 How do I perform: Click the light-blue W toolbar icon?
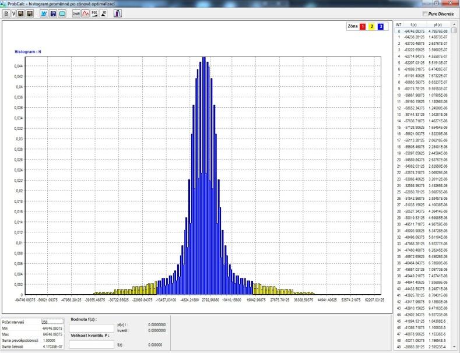[44, 13]
